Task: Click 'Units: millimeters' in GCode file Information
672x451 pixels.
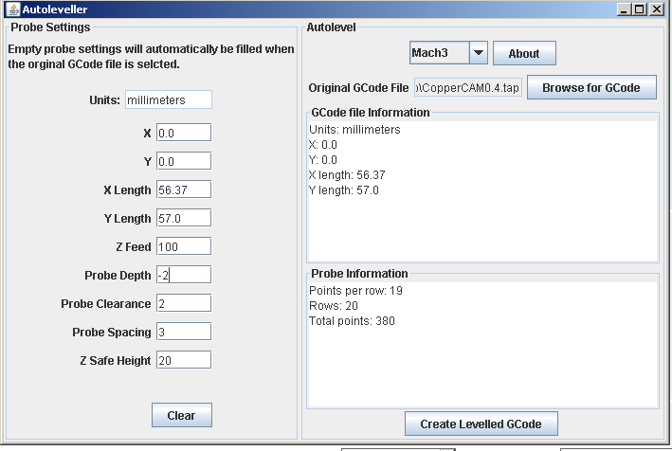Action: pos(354,130)
